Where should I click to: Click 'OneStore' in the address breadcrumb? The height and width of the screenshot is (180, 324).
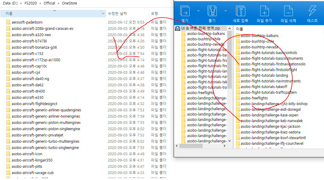69,3
